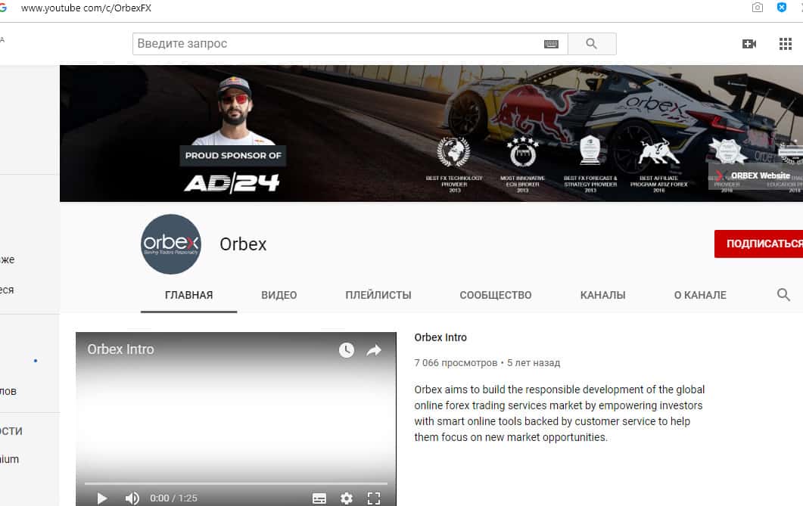This screenshot has width=803, height=506.
Task: Go to the ПЛЕЙЛИСТЫ tab
Action: tap(378, 295)
